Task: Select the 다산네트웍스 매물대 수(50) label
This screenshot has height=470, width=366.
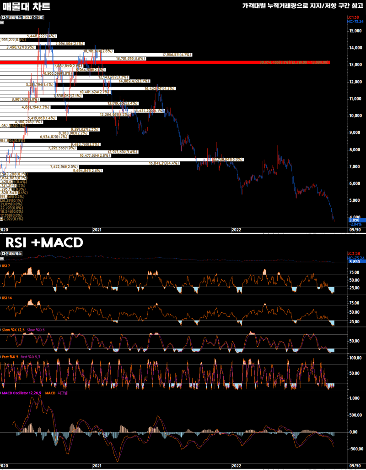Action: click(23, 18)
